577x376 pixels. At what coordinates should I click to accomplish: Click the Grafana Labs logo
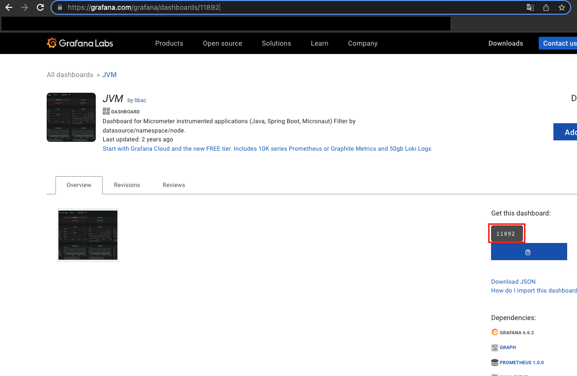tap(80, 43)
